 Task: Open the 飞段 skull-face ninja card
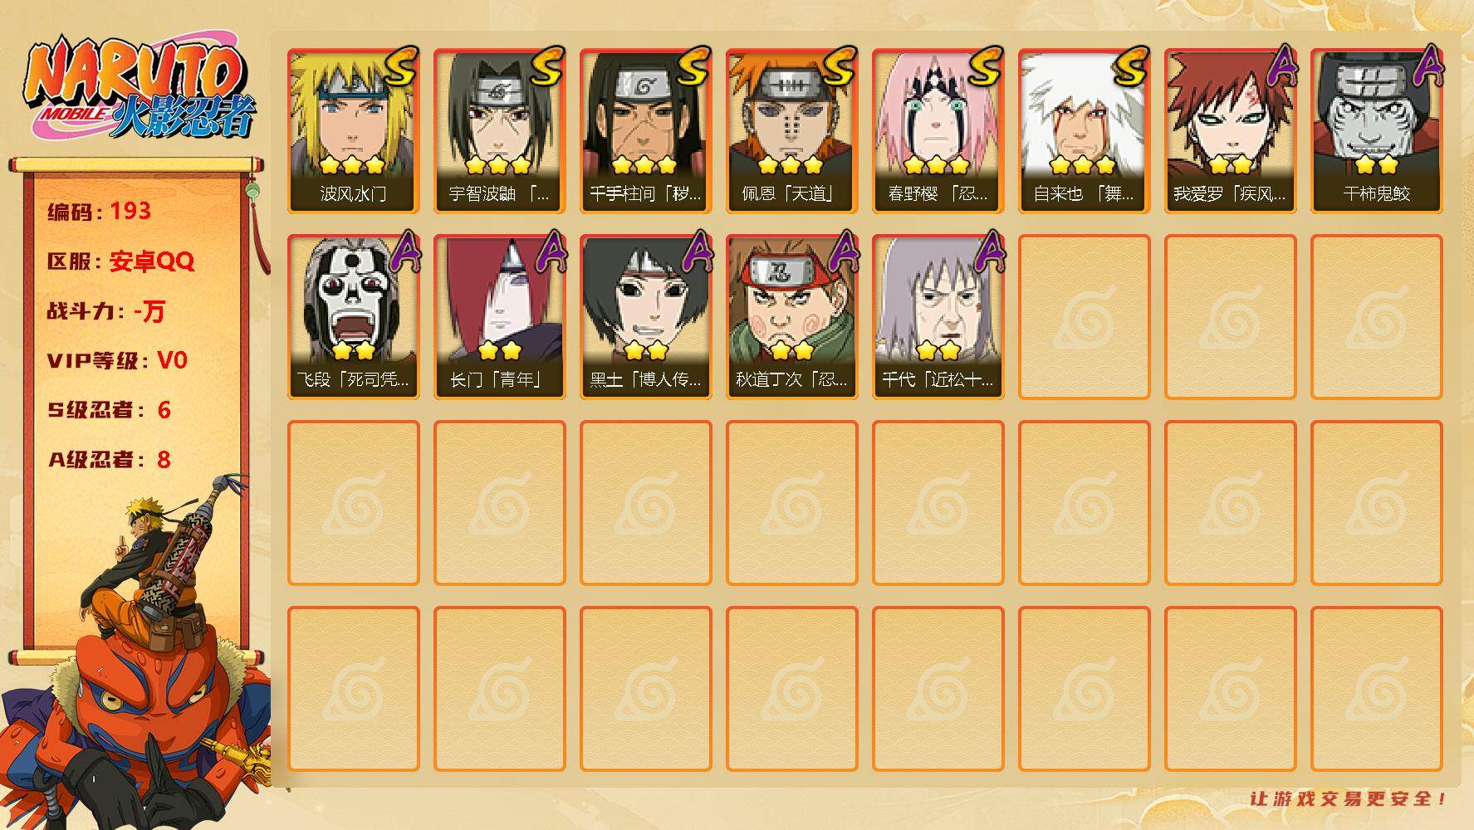click(x=353, y=317)
